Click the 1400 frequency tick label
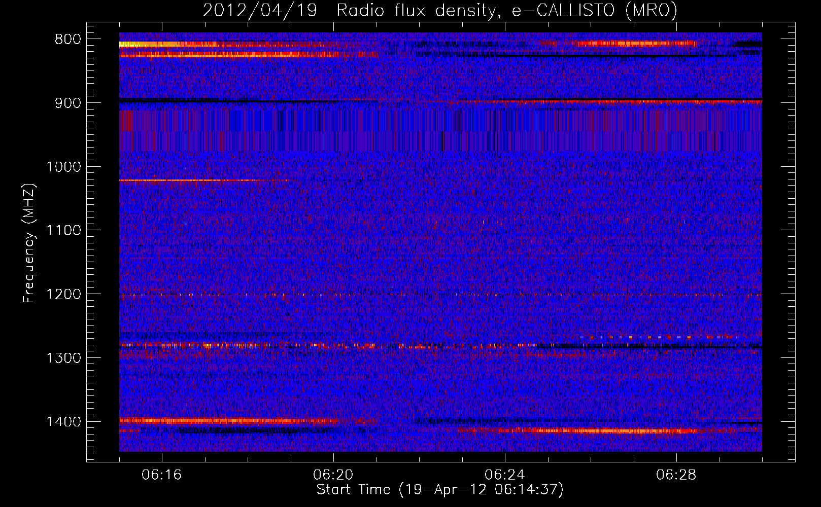821x507 pixels. [x=64, y=422]
